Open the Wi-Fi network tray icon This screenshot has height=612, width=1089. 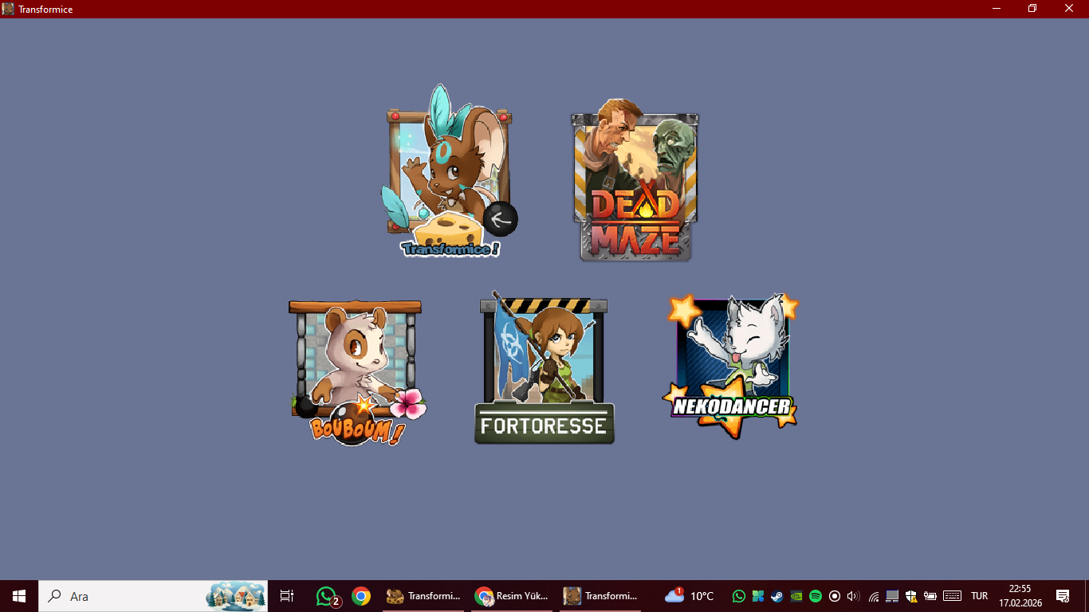874,596
